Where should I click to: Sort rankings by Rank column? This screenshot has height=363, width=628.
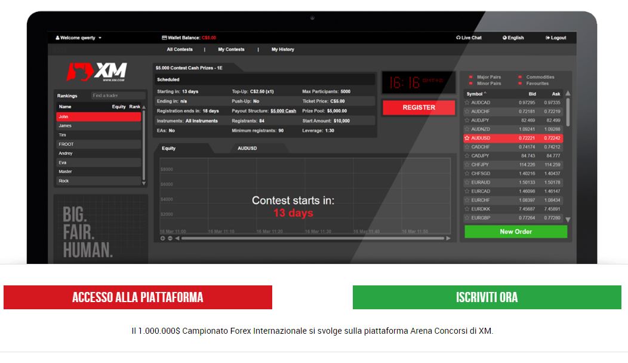[134, 107]
